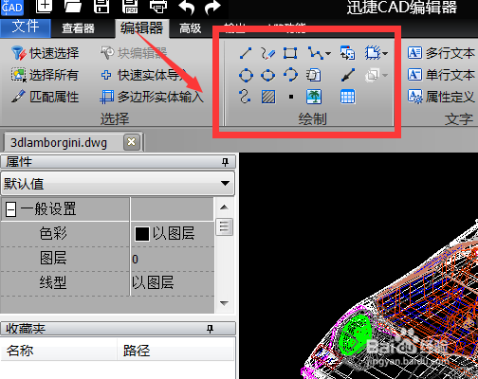Switch to the 编辑器 tab
This screenshot has width=478, height=379.
pyautogui.click(x=141, y=28)
